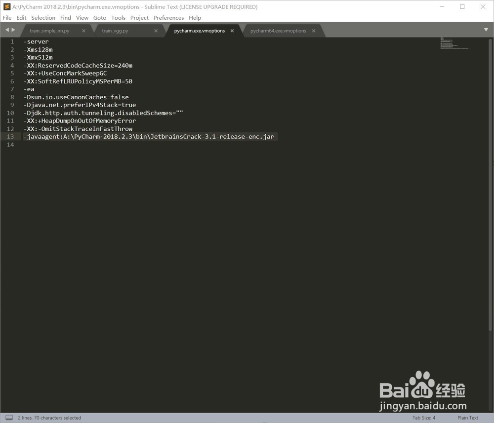This screenshot has height=423, width=494.
Task: Click the '-server' line
Action: [36, 41]
